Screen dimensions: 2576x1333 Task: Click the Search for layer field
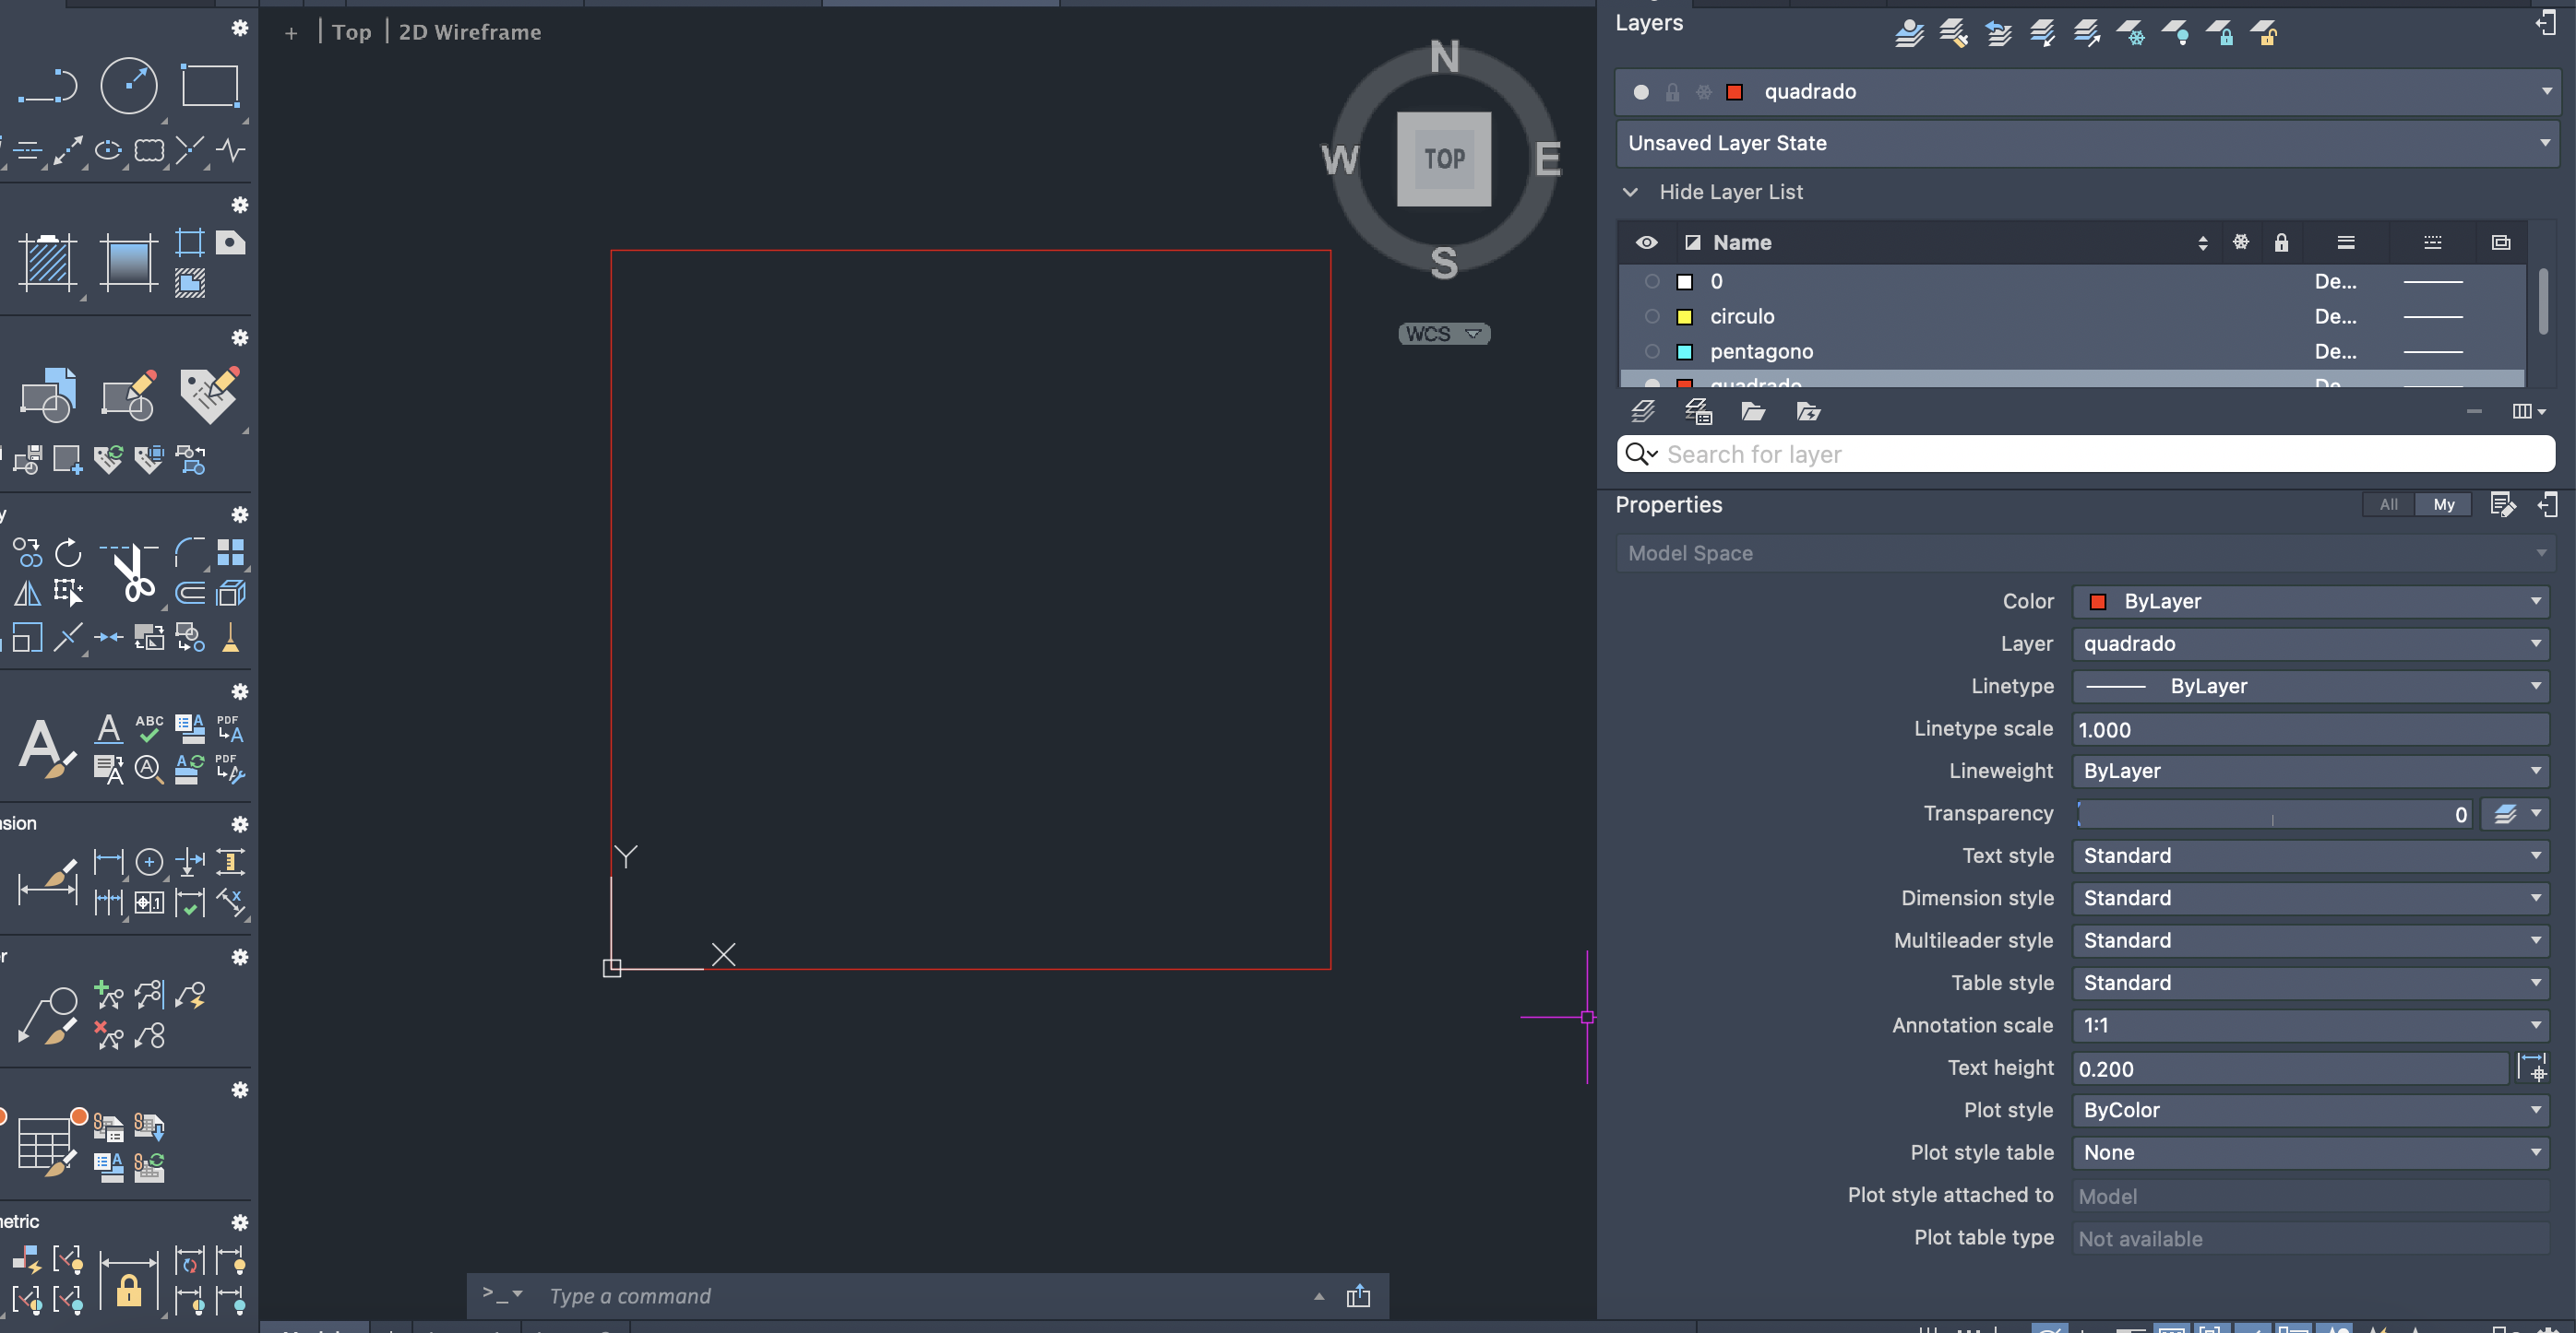pyautogui.click(x=2100, y=454)
